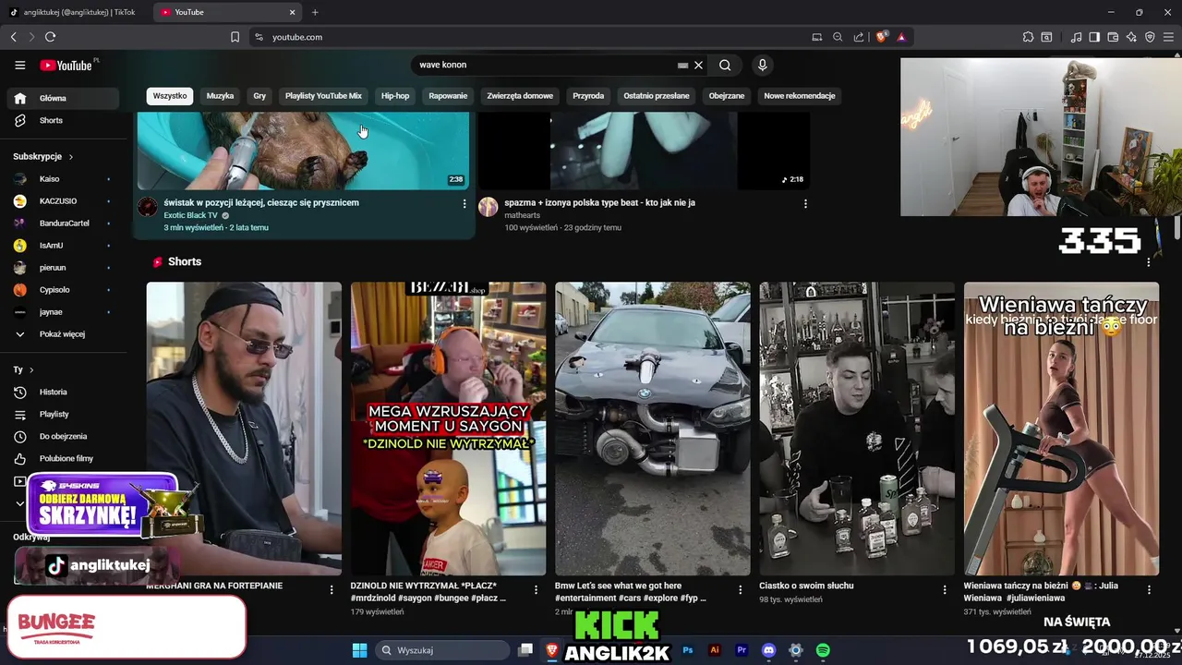Viewport: 1182px width, 665px height.
Task: Open Główna in the sidebar
Action: (x=63, y=98)
